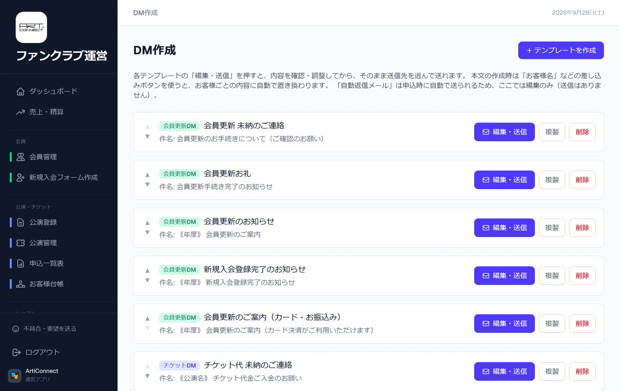Delete 会員更新 未納のご連絡 template

[x=582, y=132]
